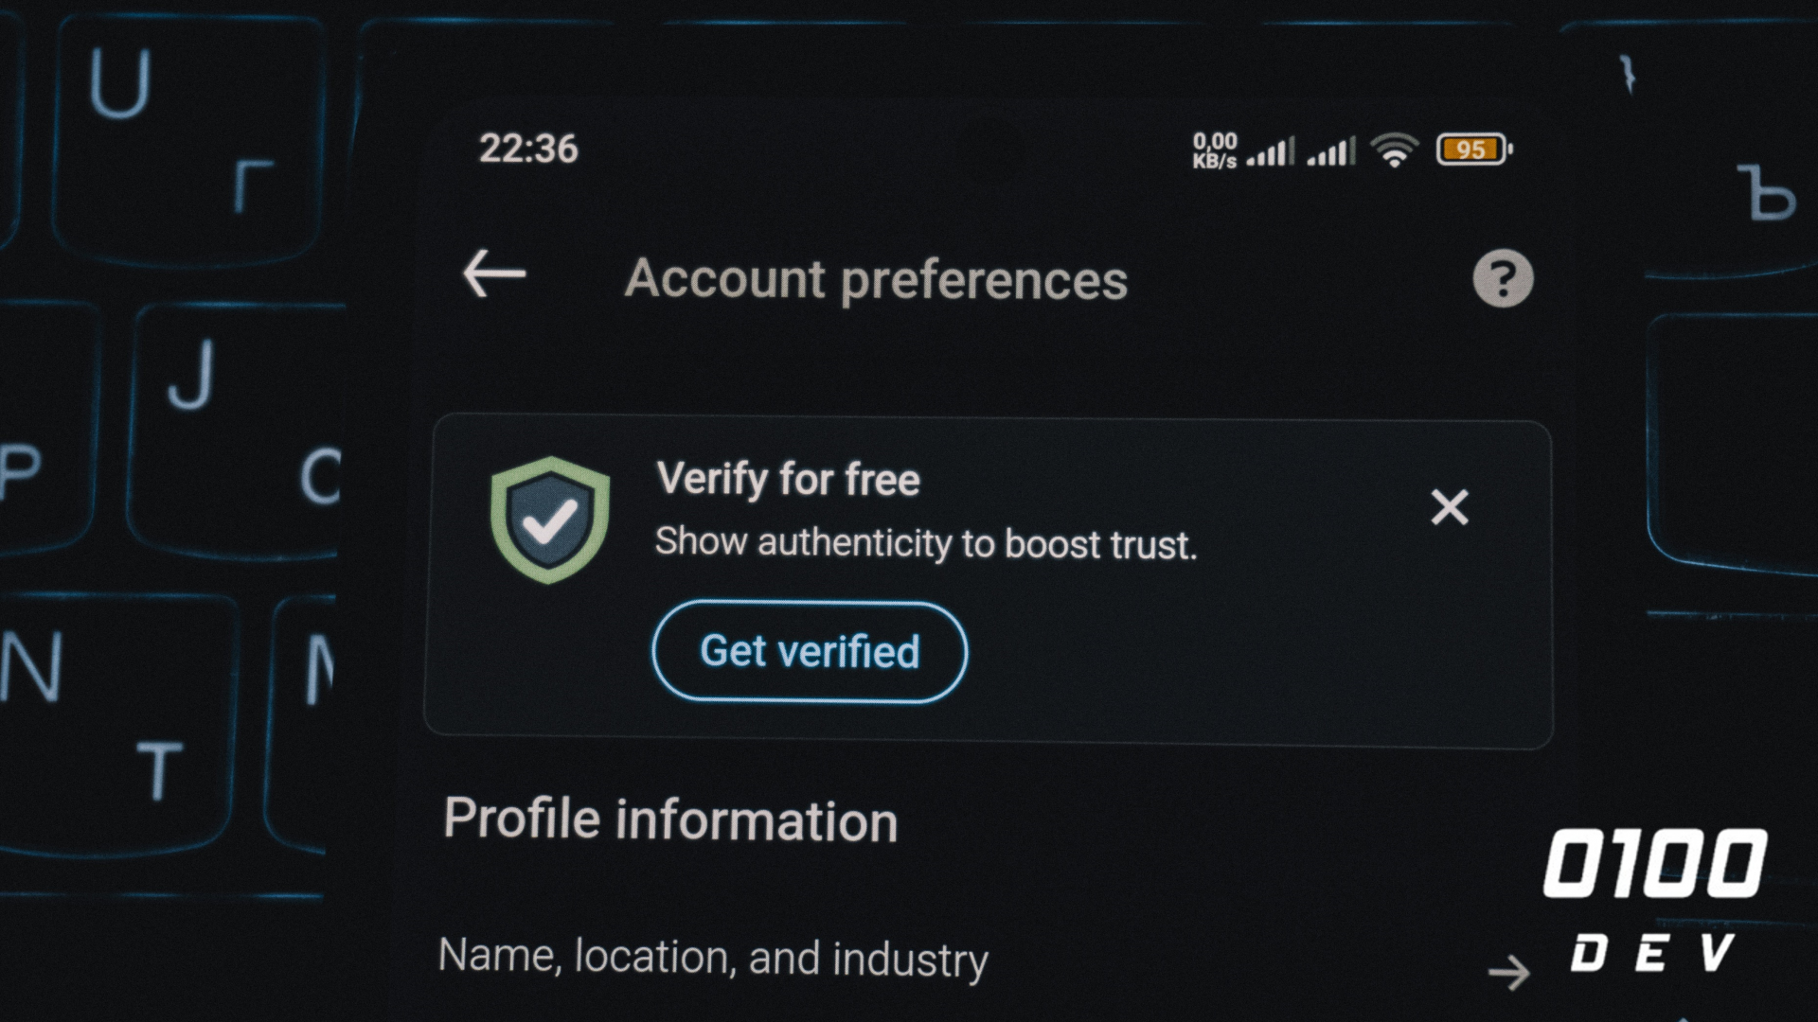Tap the battery indicator showing 95

[1473, 150]
